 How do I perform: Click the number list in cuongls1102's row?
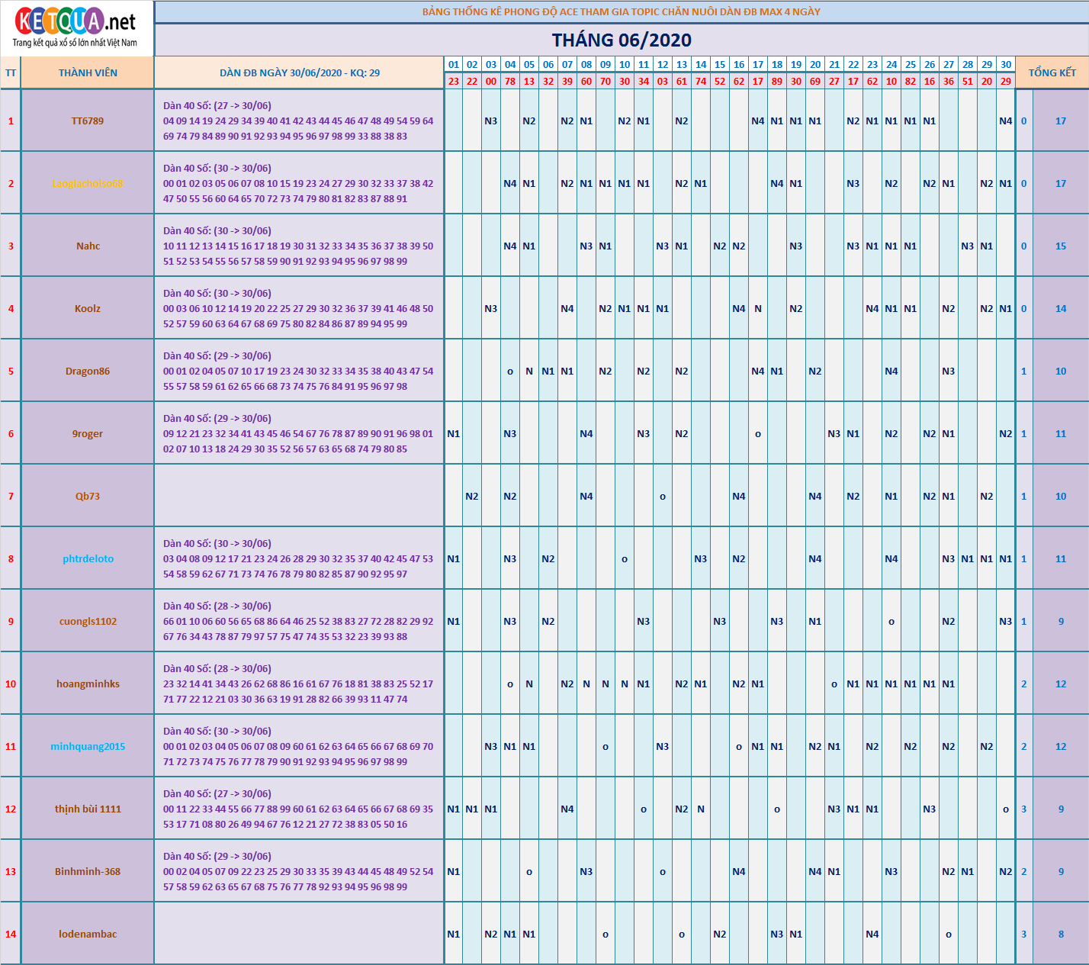[x=298, y=629]
